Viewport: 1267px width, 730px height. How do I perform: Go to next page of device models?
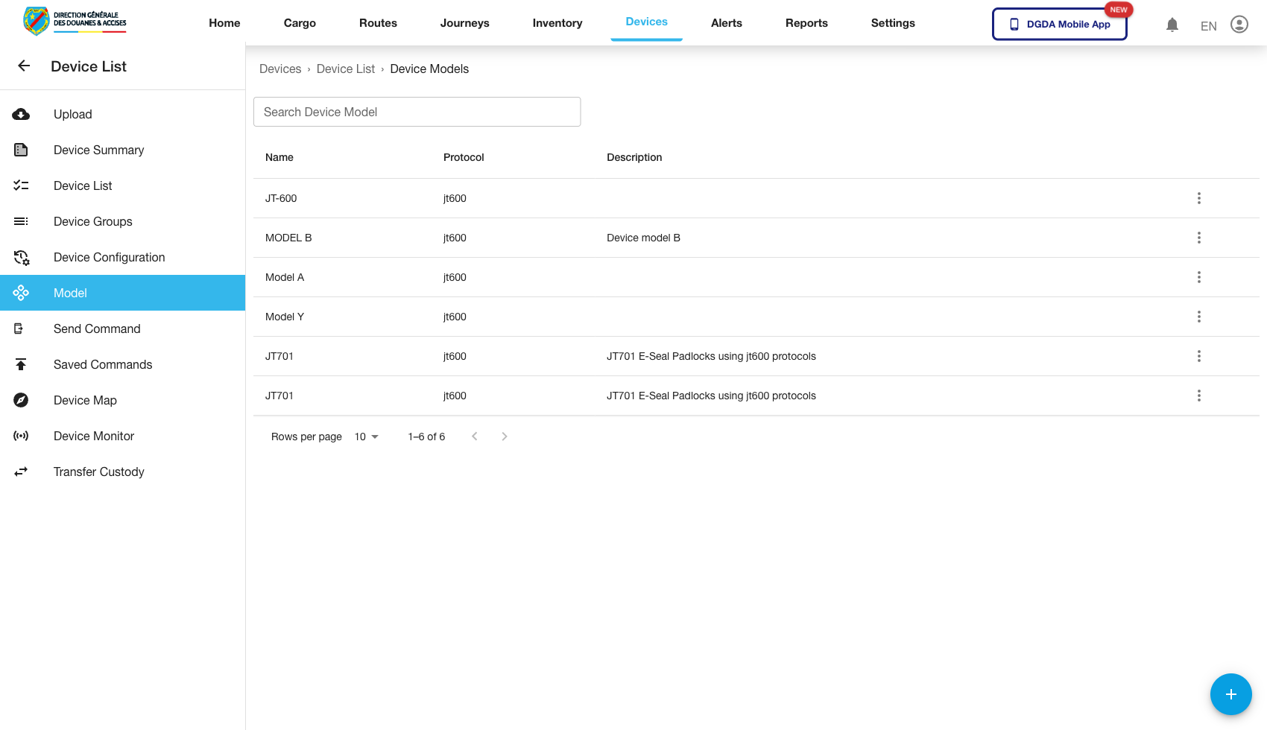coord(505,437)
